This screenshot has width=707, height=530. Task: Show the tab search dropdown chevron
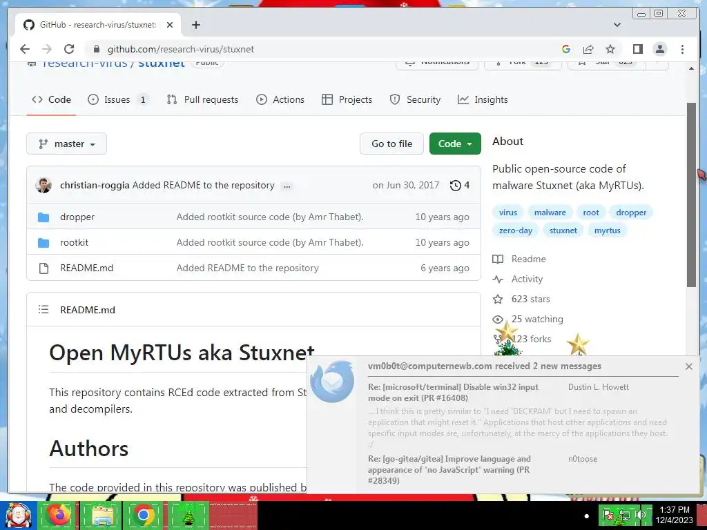617,25
